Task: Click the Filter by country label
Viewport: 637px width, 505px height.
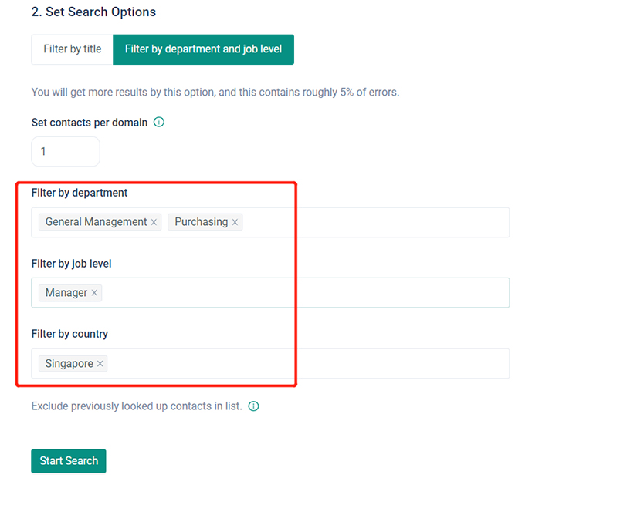Action: click(x=69, y=334)
